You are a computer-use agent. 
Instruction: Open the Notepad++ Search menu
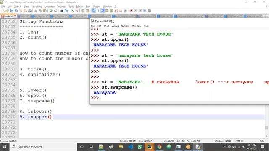click(18, 7)
